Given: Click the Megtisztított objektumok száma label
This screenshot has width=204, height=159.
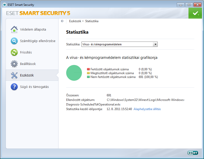Looking at the screenshot, I should [112, 73].
